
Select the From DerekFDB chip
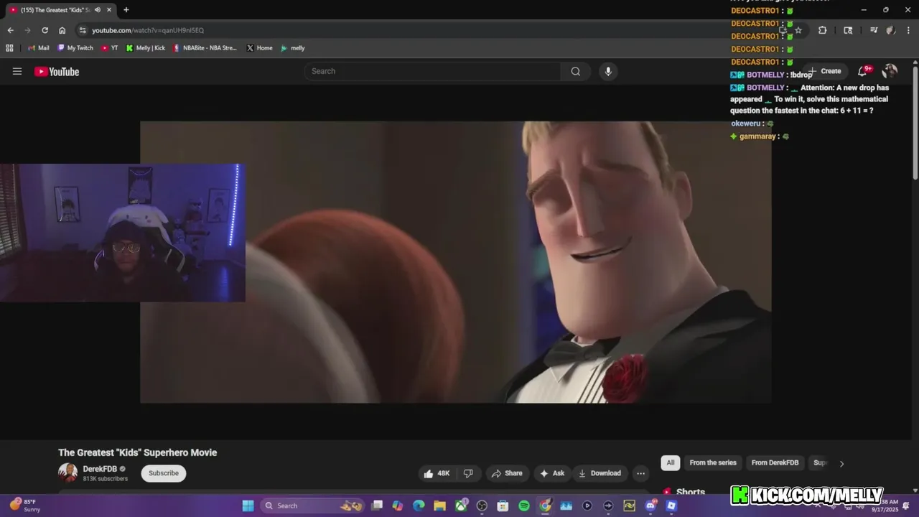point(775,463)
